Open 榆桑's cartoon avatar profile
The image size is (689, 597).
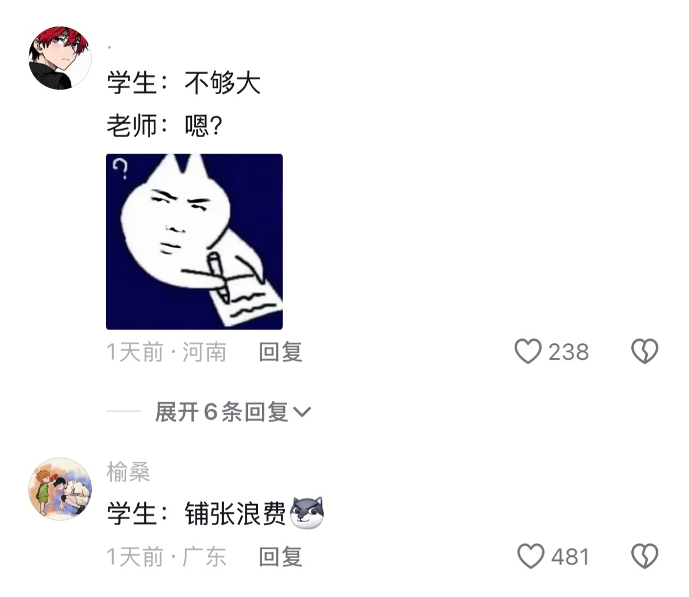pyautogui.click(x=59, y=489)
